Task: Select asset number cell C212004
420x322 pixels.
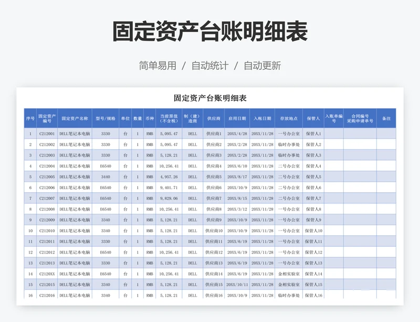Action: (47, 166)
